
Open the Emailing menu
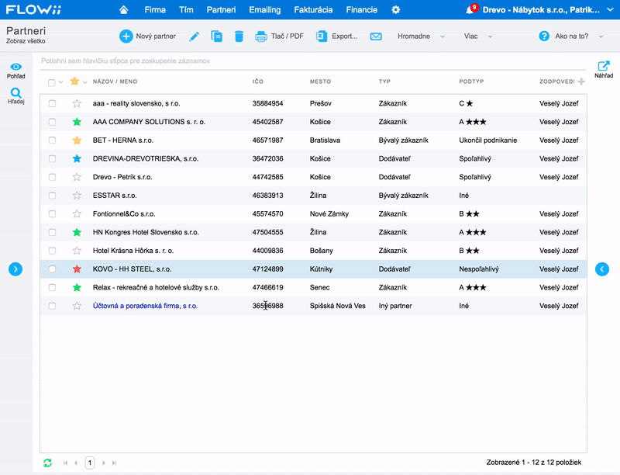[264, 10]
